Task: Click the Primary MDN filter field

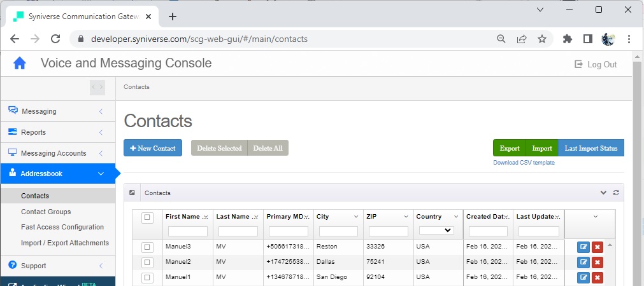Action: [289, 231]
